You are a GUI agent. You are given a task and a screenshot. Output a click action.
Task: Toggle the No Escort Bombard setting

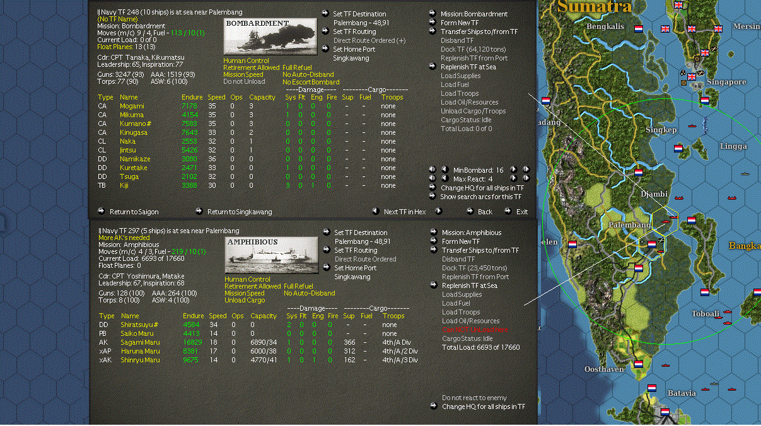(x=311, y=82)
